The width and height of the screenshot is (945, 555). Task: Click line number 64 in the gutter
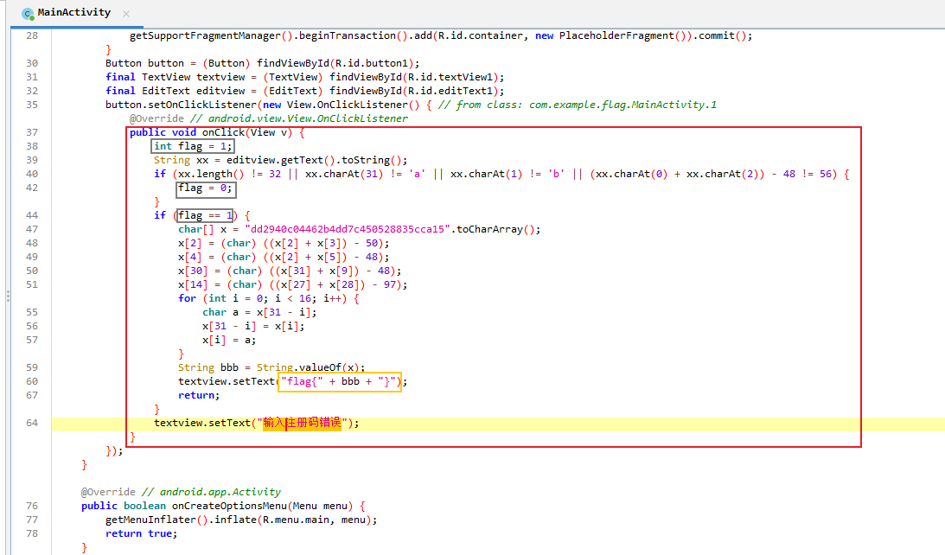32,423
